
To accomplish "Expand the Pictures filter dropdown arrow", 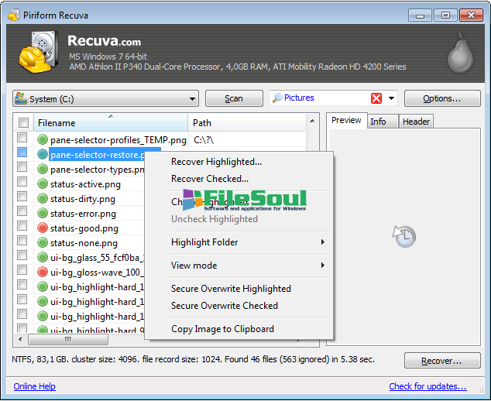I will 392,98.
